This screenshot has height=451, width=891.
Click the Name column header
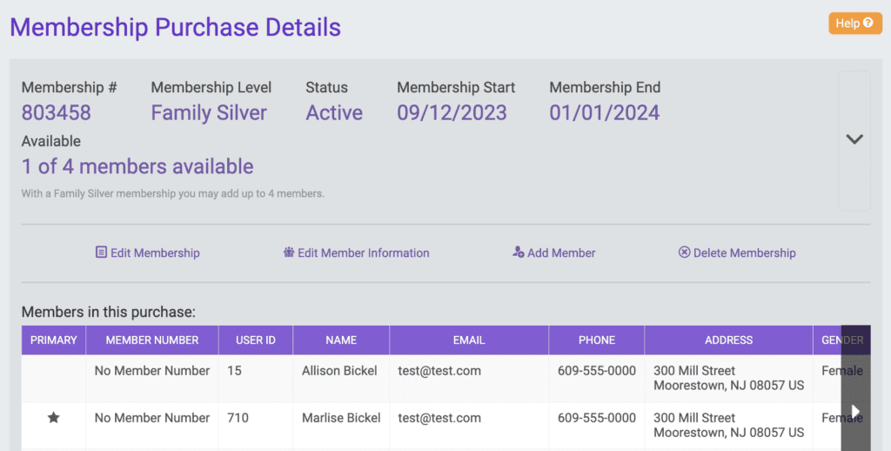click(341, 340)
